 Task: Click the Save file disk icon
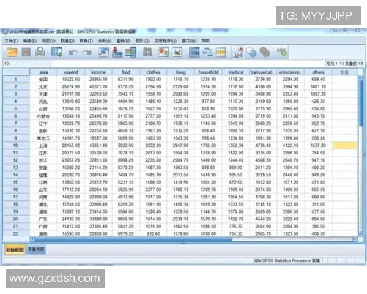(24, 53)
